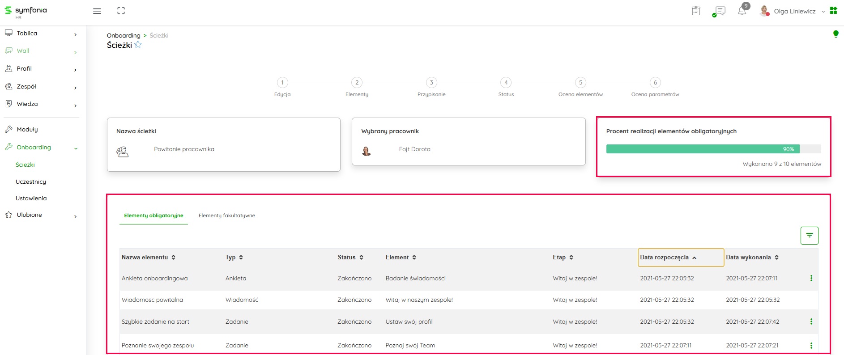The image size is (844, 355).
Task: Switch to Elementy fakultatywne tab
Action: point(226,216)
